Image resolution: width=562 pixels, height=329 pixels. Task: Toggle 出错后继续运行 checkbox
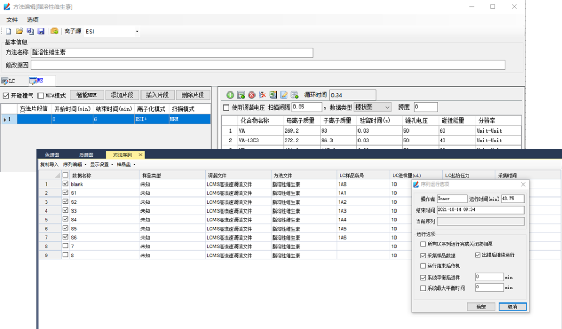pyautogui.click(x=477, y=255)
